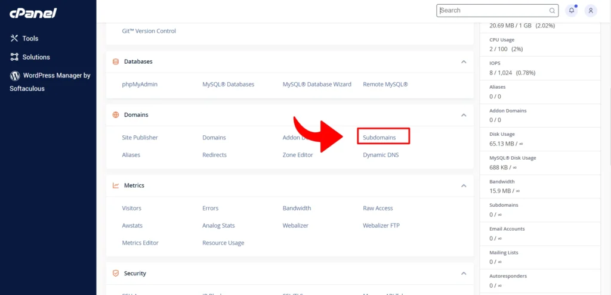Viewport: 611px width, 295px height.
Task: Open Visitors metrics
Action: click(x=132, y=208)
